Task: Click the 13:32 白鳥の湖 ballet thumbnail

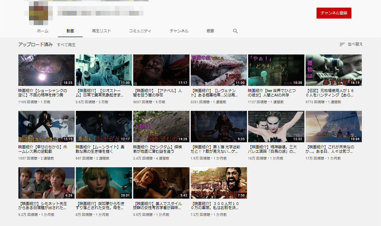Action: [x=276, y=126]
